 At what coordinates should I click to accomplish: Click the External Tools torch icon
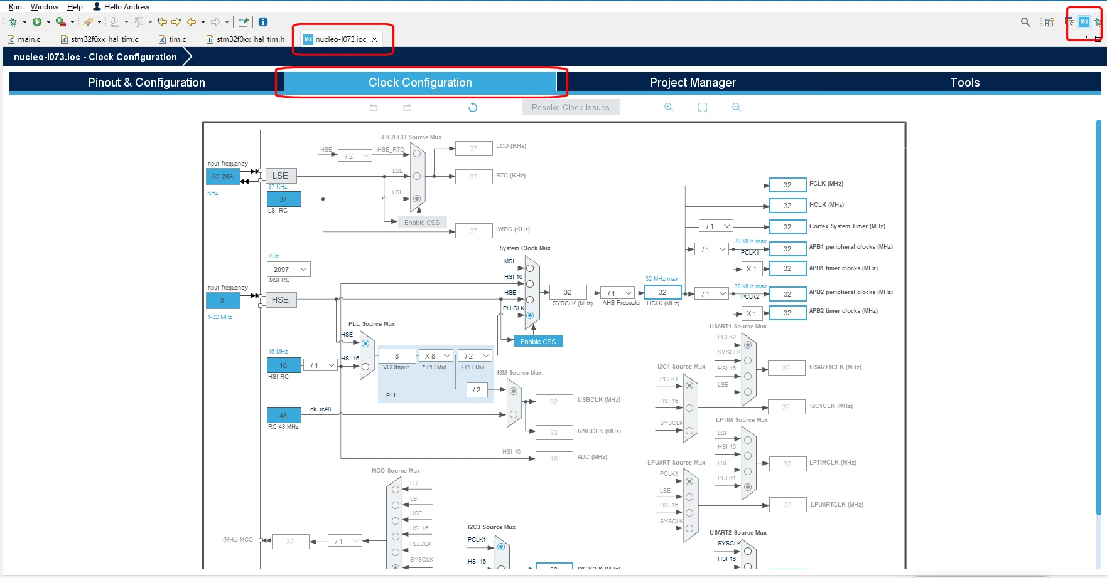pos(88,22)
